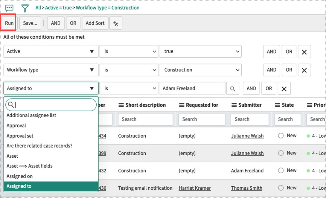This screenshot has width=326, height=198.
Task: Click the Save... button
Action: pos(30,23)
